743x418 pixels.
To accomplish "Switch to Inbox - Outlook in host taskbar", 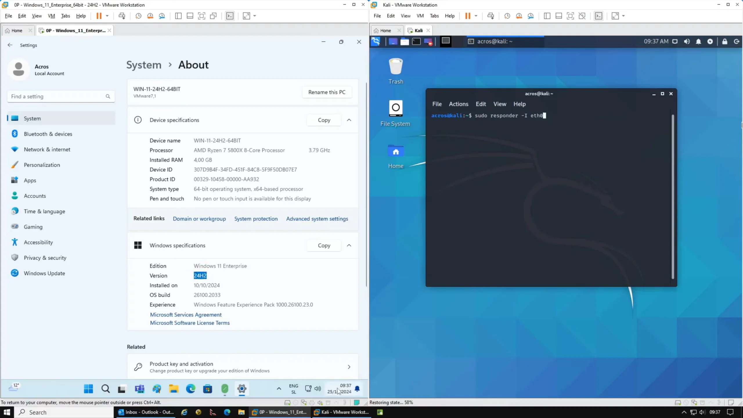I will point(146,412).
